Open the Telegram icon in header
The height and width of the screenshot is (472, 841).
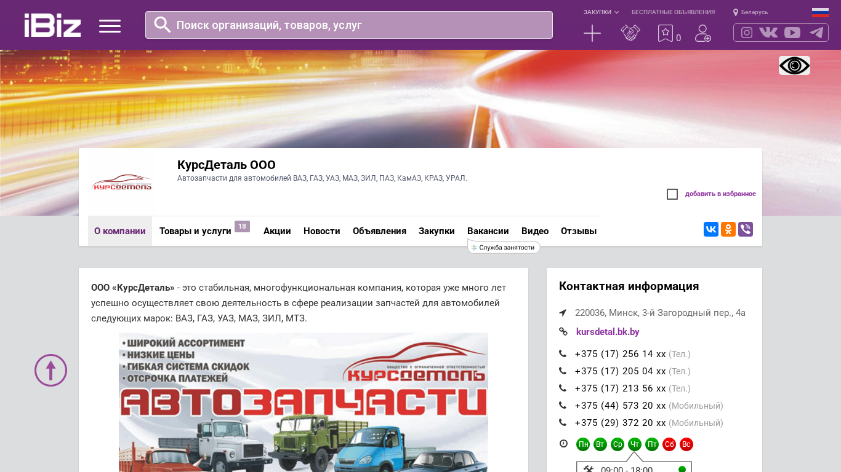816,33
